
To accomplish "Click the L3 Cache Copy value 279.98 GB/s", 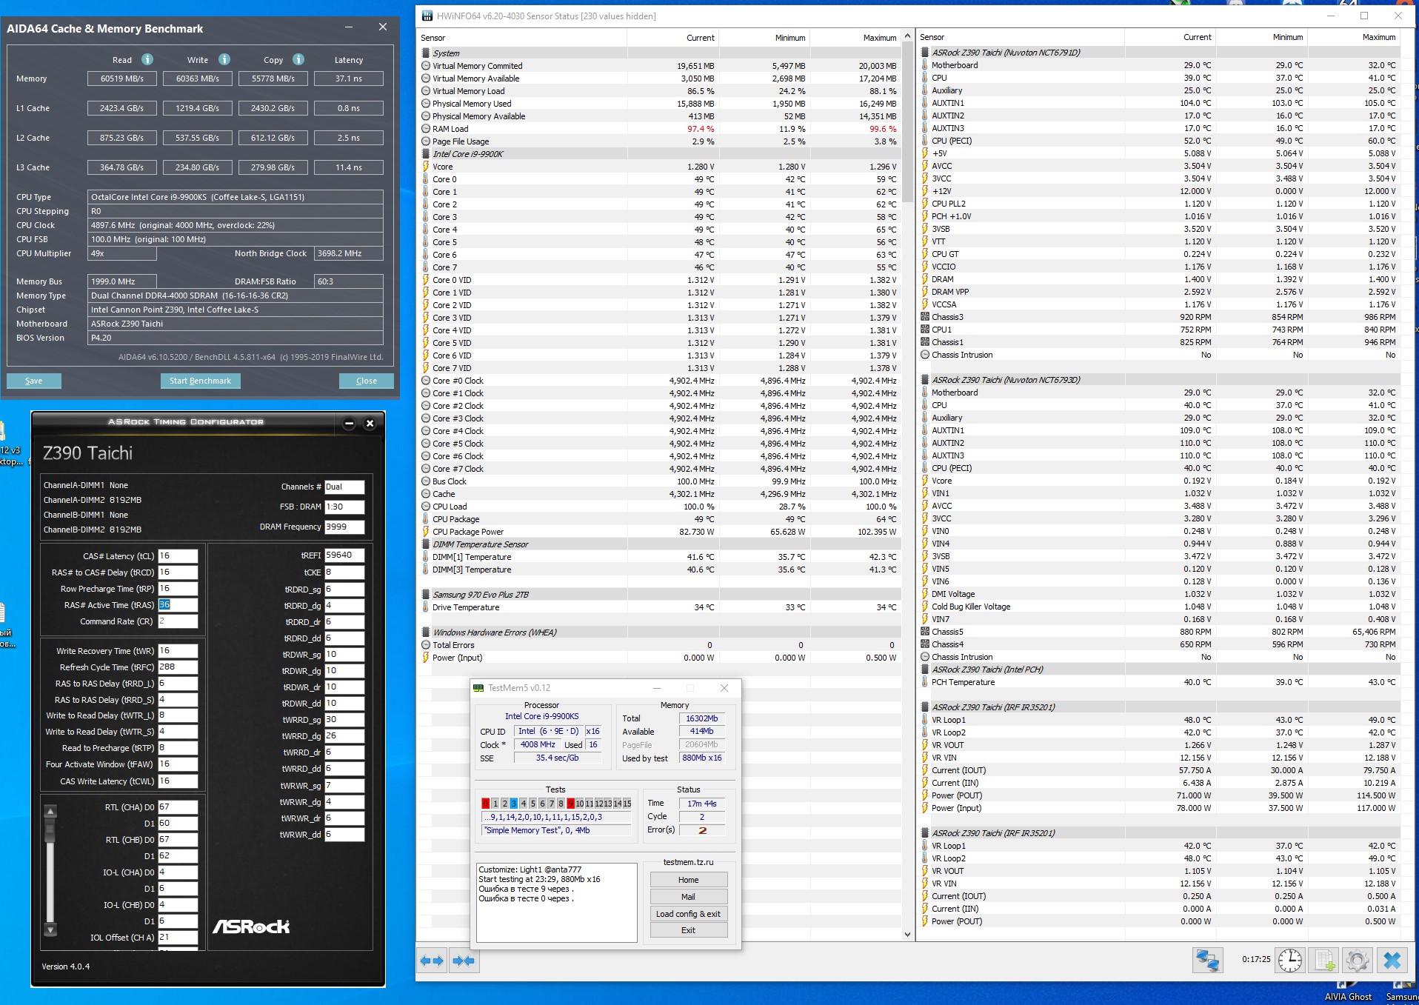I will 273,167.
